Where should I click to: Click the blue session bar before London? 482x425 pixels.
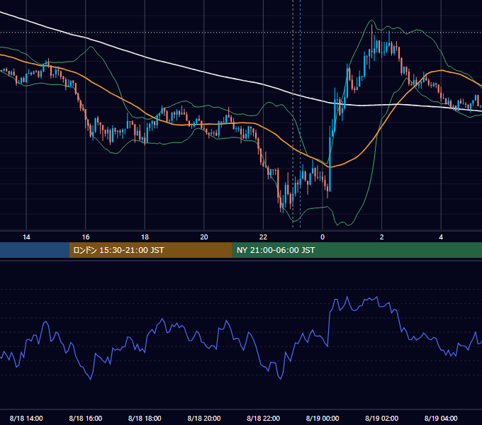[35, 250]
